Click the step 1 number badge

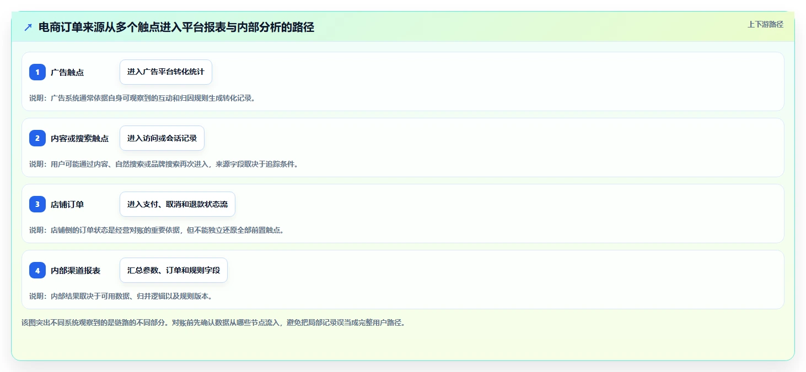click(x=37, y=72)
